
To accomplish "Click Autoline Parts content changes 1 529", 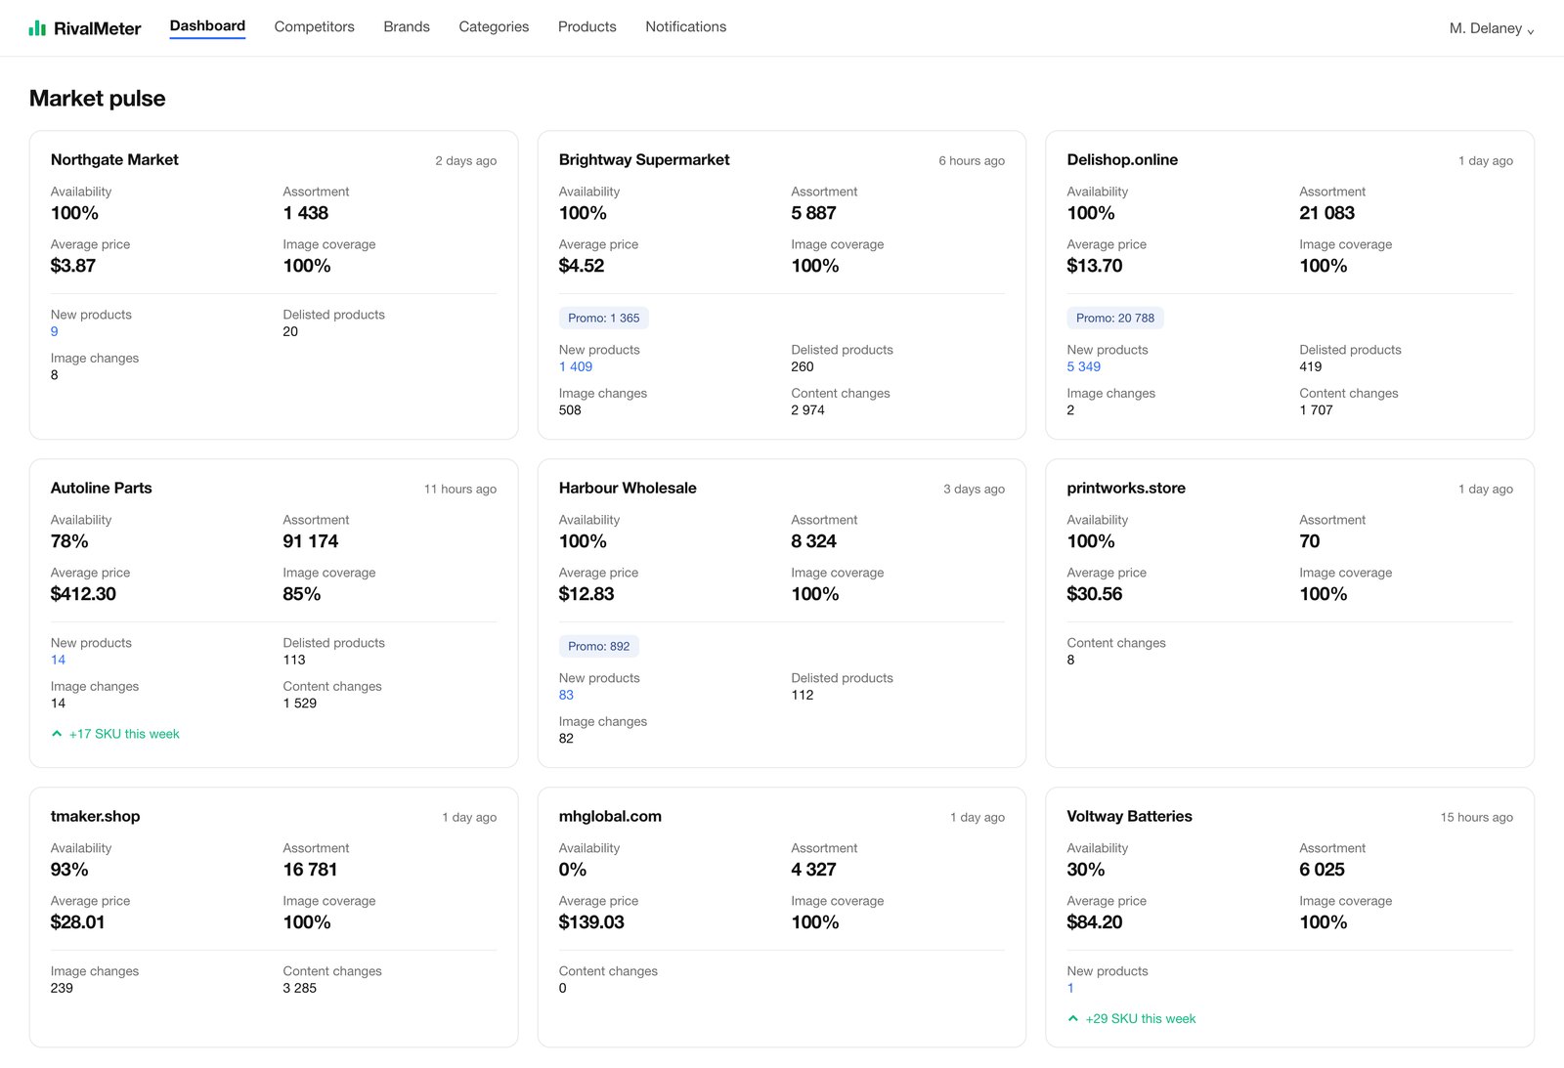I will point(300,704).
